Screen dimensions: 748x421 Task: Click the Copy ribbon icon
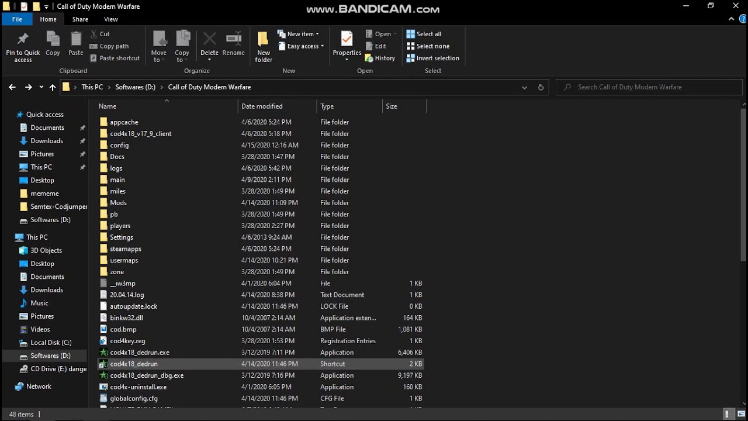click(53, 39)
